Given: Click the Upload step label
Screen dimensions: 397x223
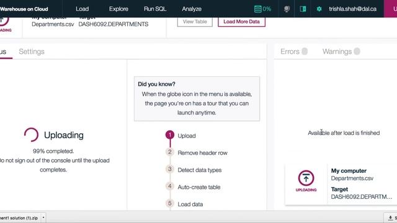Looking at the screenshot, I should tap(187, 136).
